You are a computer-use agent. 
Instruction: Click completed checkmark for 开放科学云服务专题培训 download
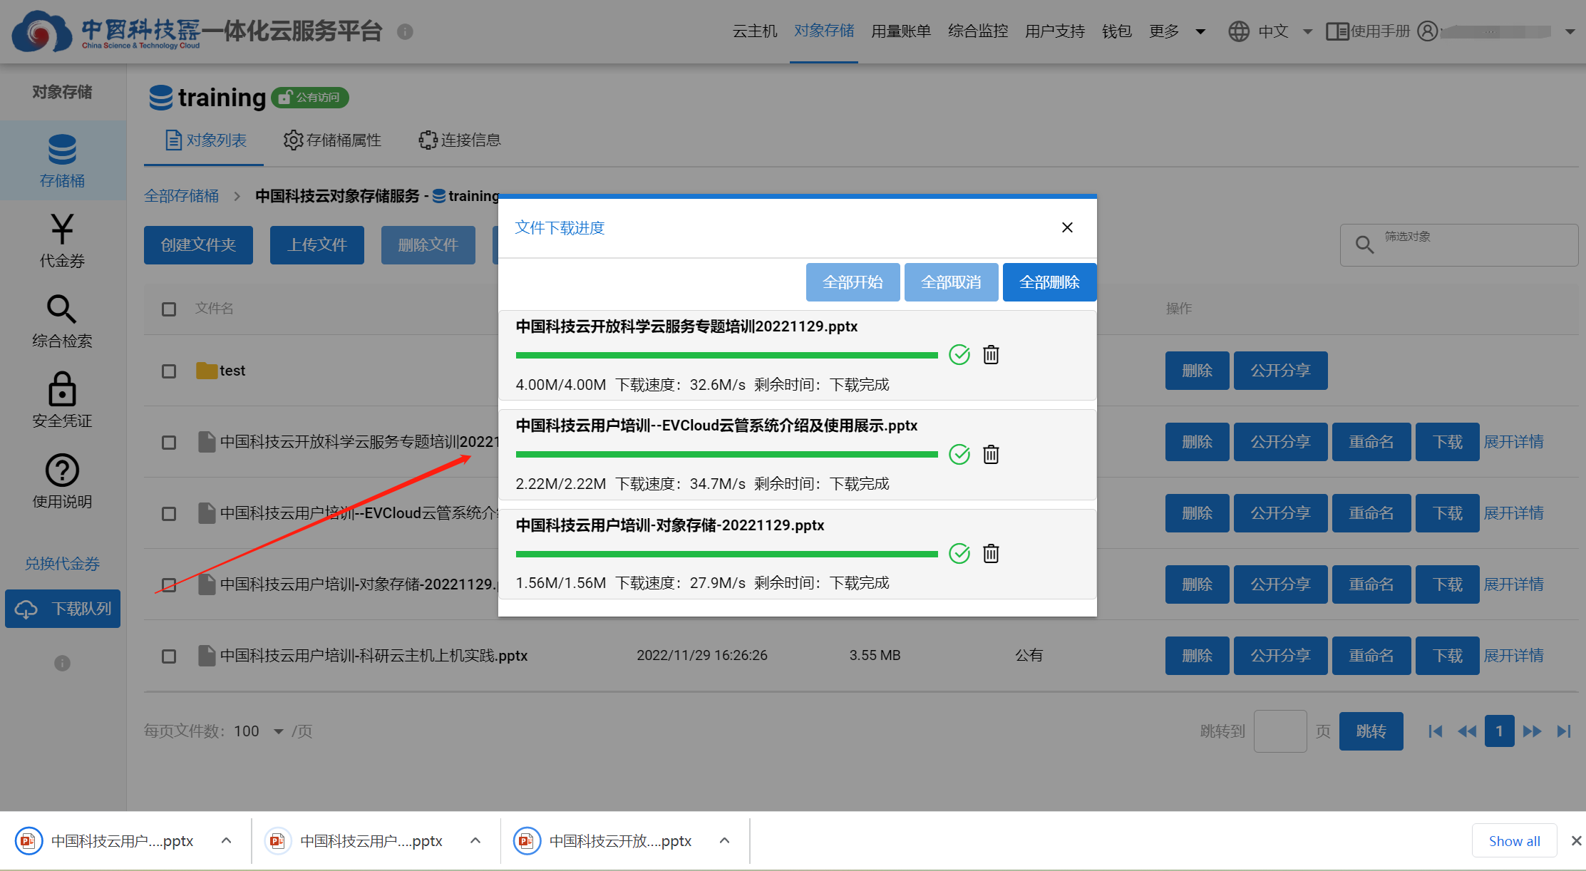click(959, 354)
